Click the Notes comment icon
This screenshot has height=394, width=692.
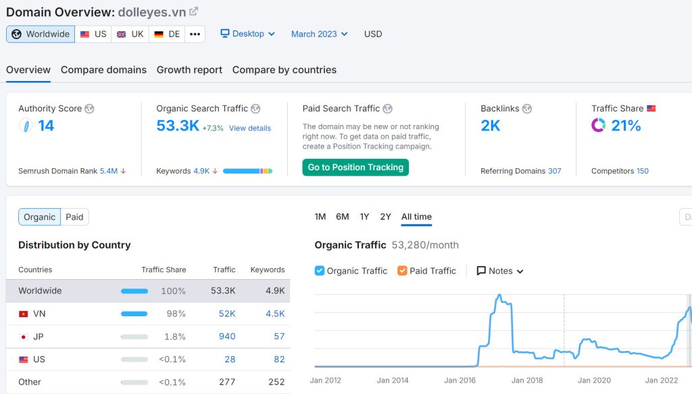tap(481, 271)
